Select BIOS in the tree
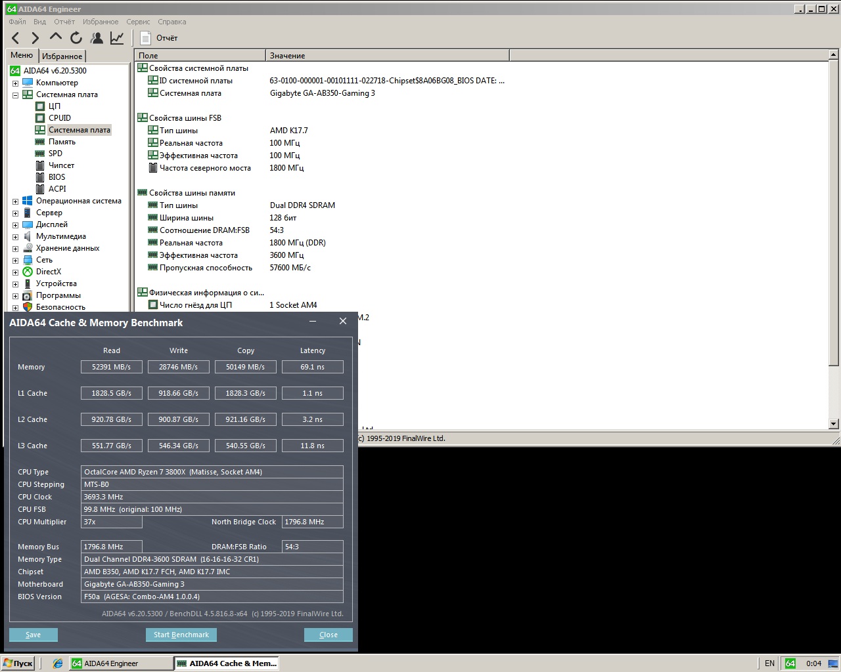841x672 pixels. click(57, 177)
